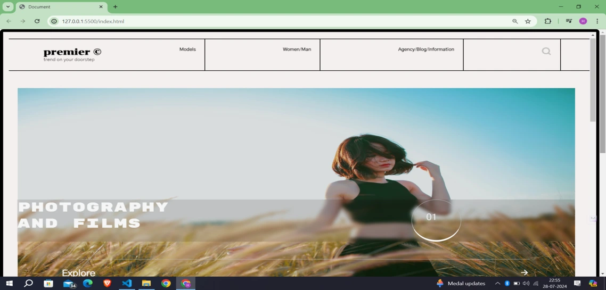
Task: Launch Microsoft Edge from the taskbar
Action: click(x=88, y=284)
